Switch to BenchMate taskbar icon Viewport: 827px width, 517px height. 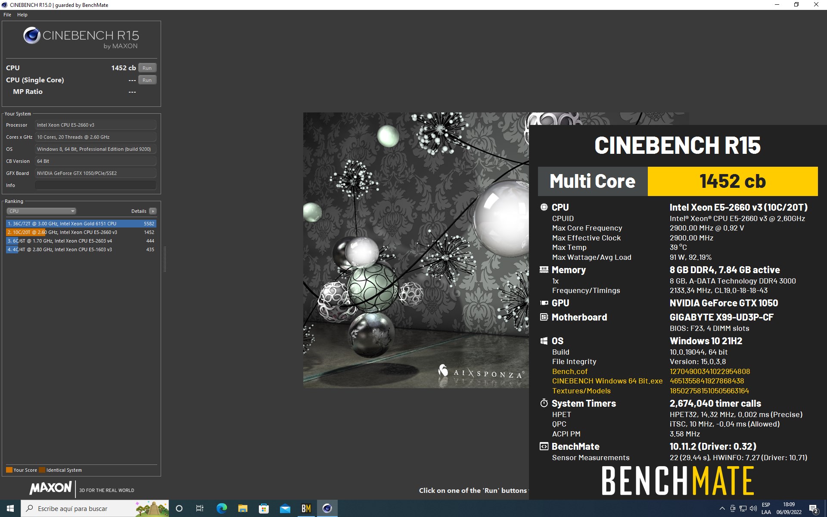click(x=306, y=508)
